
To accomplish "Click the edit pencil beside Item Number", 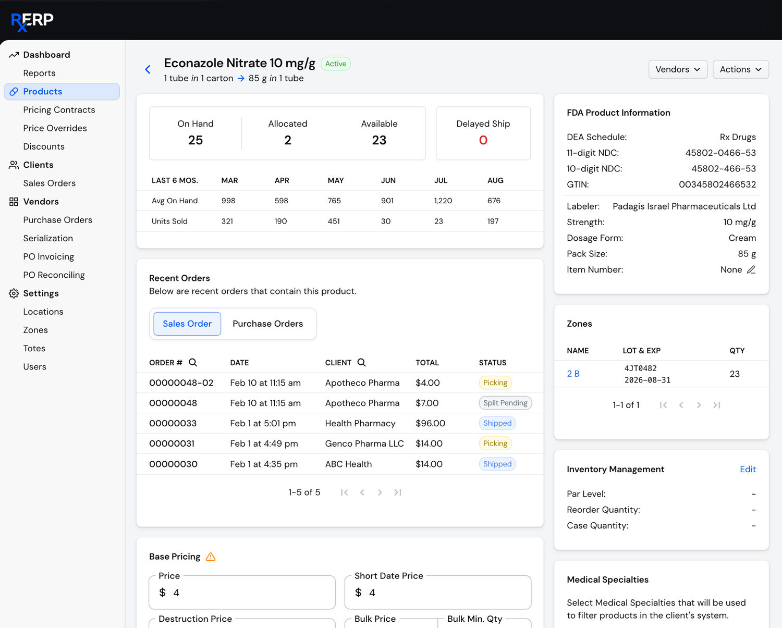I will [x=751, y=269].
